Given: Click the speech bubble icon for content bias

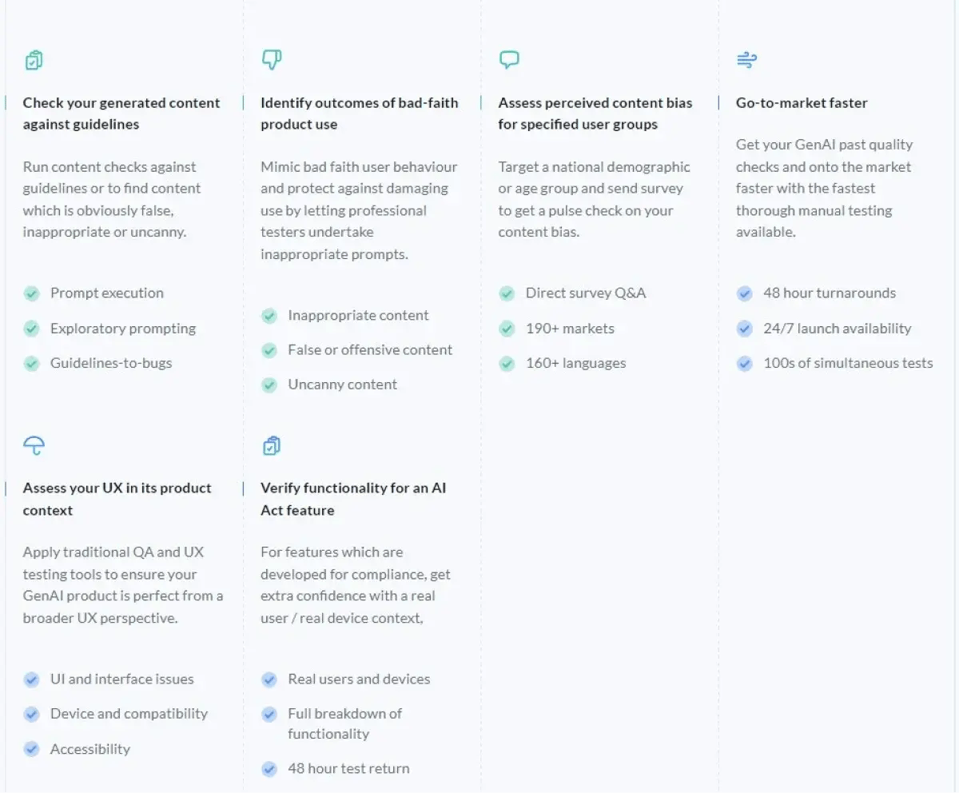Looking at the screenshot, I should (509, 59).
